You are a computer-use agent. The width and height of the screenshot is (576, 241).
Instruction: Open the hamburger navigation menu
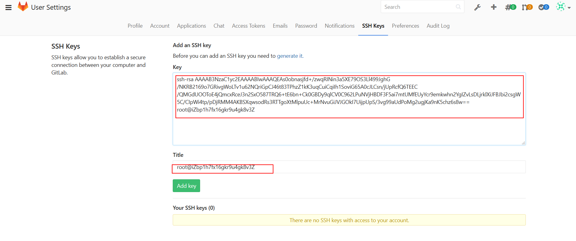(9, 8)
